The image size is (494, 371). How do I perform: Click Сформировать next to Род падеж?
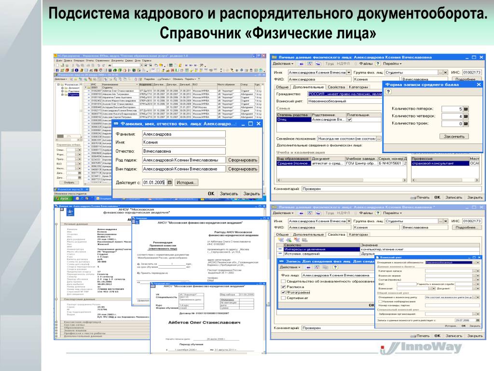(243, 160)
